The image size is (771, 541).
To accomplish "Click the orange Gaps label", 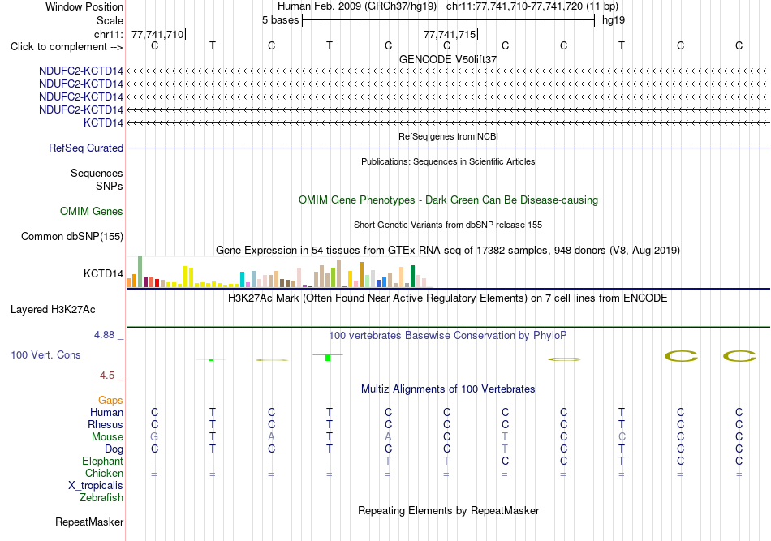I will [110, 401].
